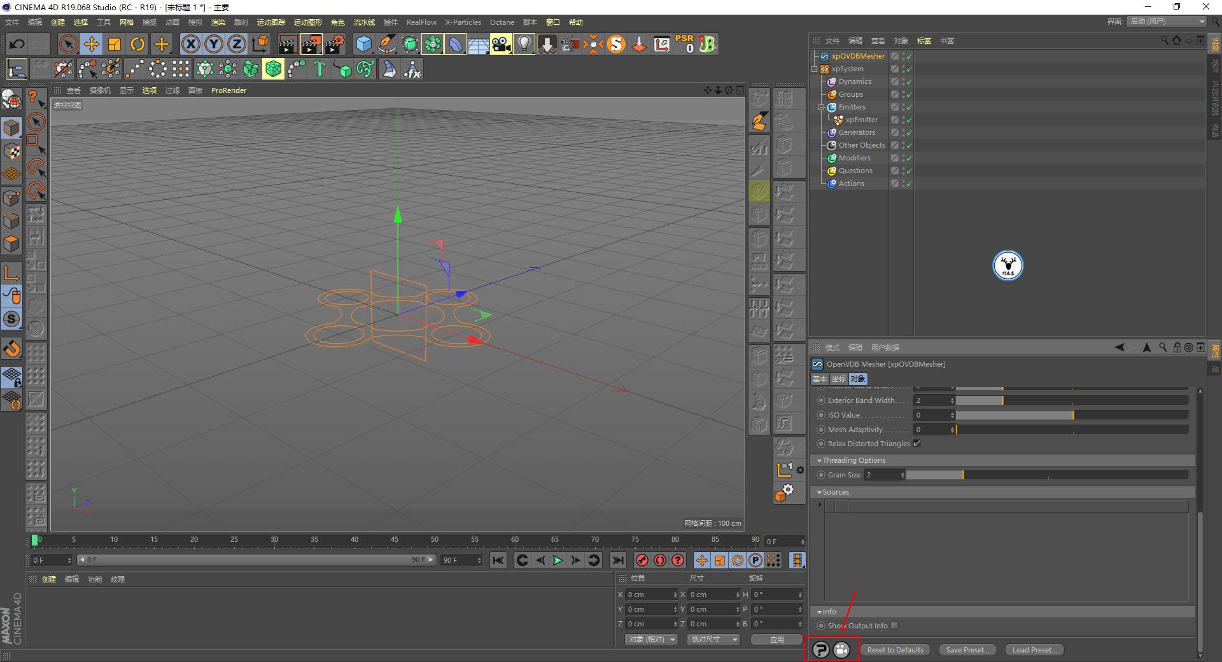Switch to the 坐标 tab
1222x662 pixels.
838,379
